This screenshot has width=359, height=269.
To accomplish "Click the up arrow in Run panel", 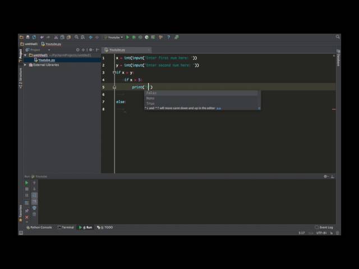I will pos(34,183).
